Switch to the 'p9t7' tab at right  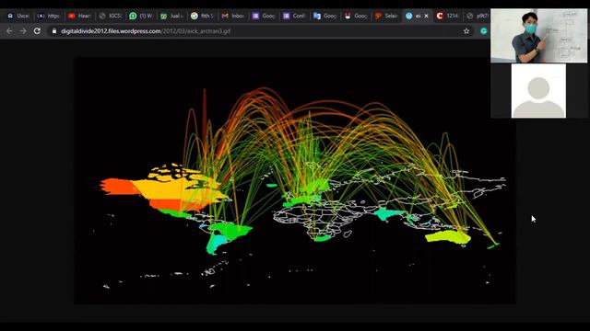[478, 16]
